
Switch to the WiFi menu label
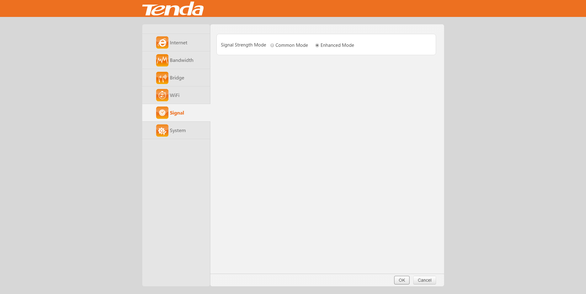click(175, 95)
